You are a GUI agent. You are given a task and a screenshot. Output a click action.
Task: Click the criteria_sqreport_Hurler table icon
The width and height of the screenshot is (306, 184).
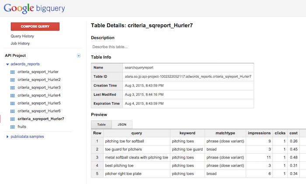tap(13, 72)
